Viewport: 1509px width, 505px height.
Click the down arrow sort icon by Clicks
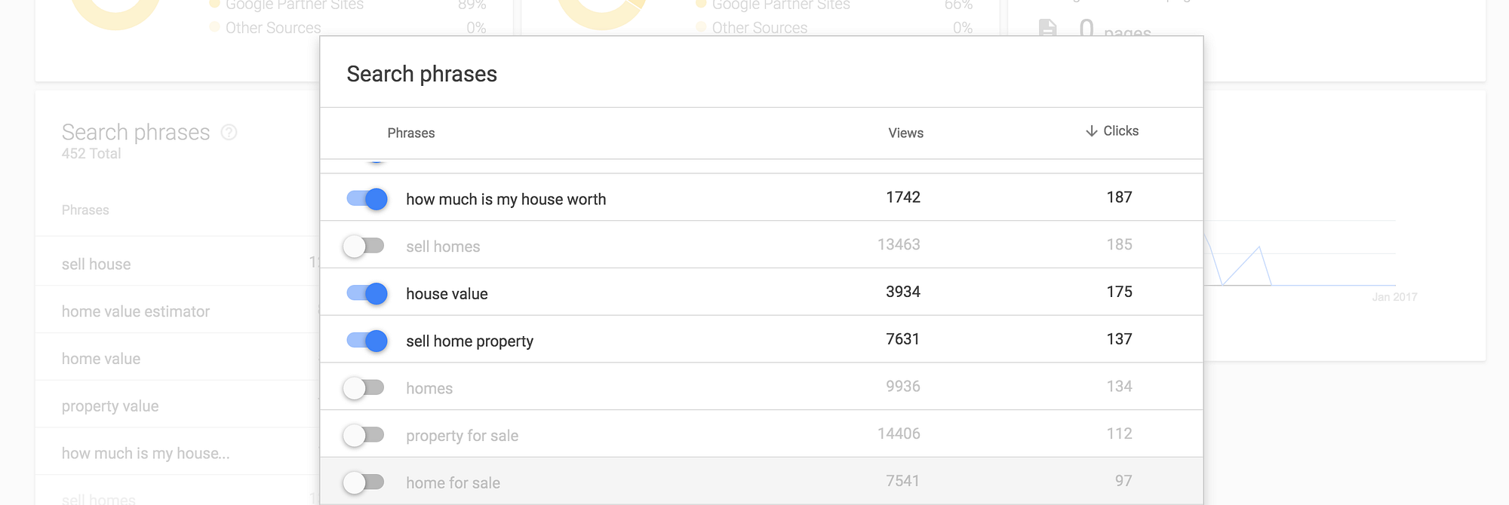coord(1091,131)
